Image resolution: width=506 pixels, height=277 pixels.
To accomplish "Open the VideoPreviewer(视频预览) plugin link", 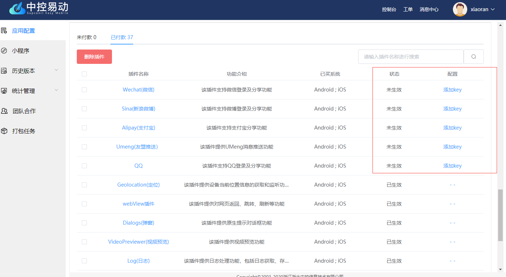I will [x=139, y=242].
